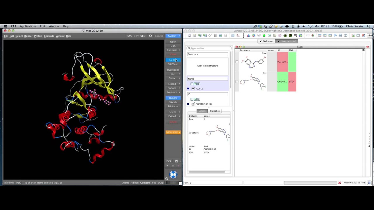The width and height of the screenshot is (374, 210).
Task: Open the grid heatmap icon in Vortex toolbar
Action: pos(275,36)
